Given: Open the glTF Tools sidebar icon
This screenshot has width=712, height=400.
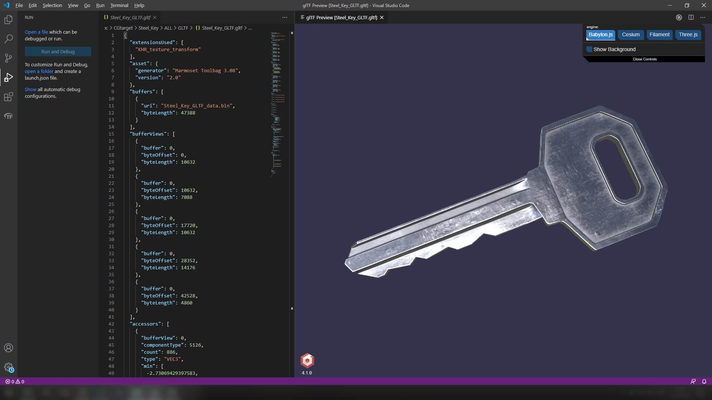Looking at the screenshot, I should pyautogui.click(x=8, y=116).
